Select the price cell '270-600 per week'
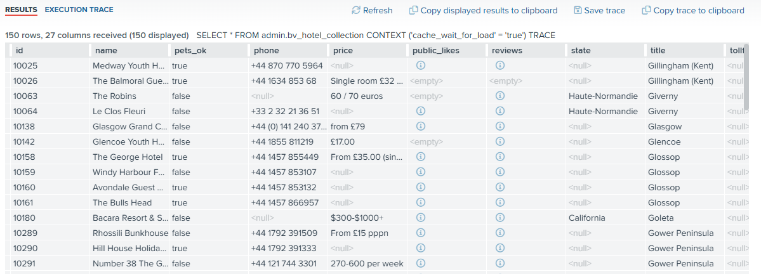 click(x=367, y=263)
